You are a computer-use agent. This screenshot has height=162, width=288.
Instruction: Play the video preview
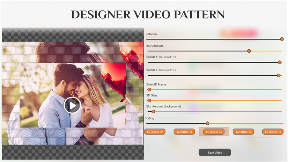pos(72,105)
